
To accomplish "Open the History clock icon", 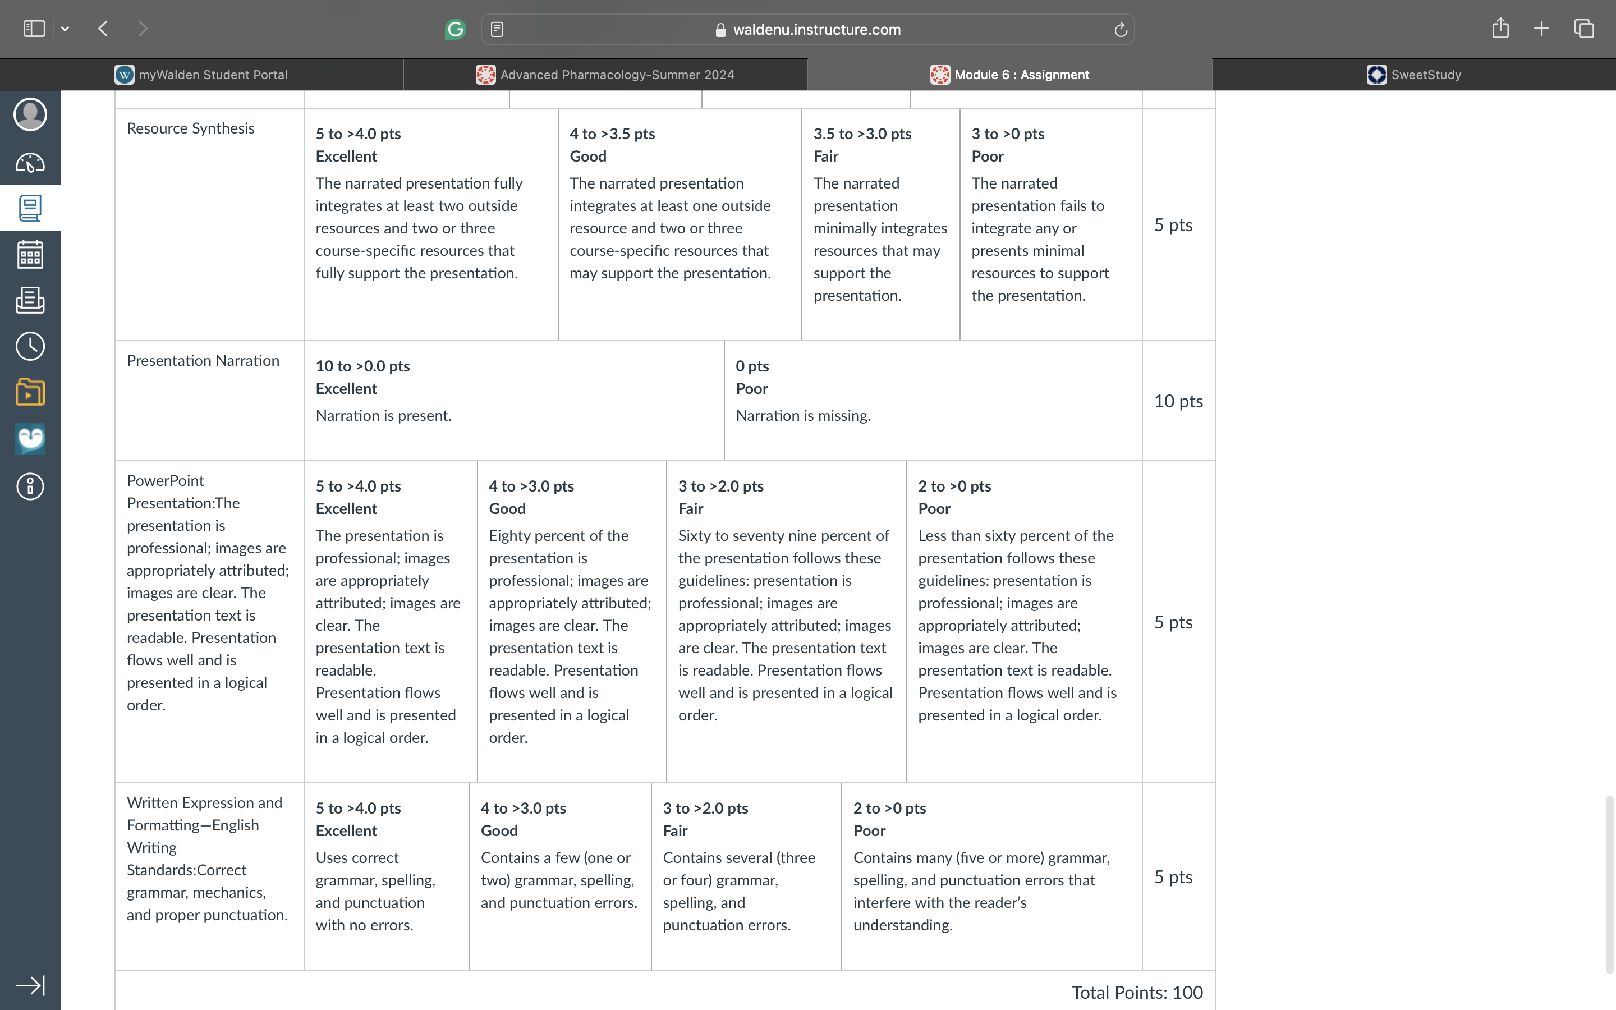I will coord(30,346).
